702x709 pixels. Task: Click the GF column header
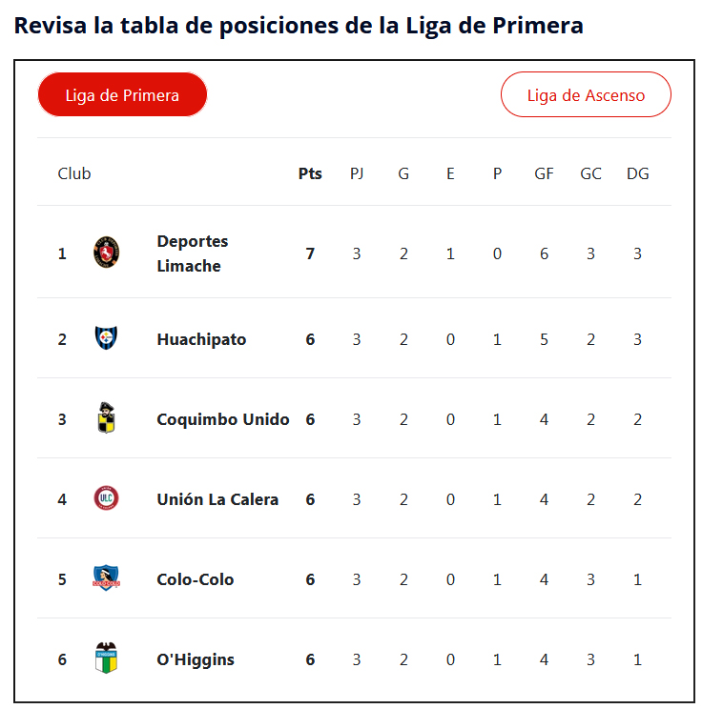(544, 173)
